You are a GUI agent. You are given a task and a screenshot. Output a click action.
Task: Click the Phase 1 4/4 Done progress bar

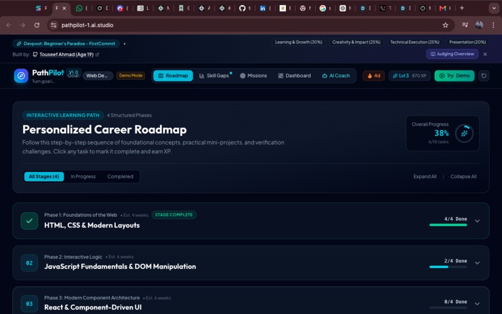point(448,225)
